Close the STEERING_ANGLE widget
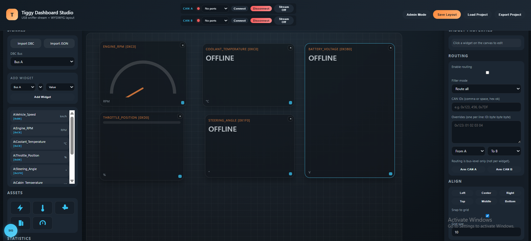Screen dimensions: 531x241 click(290, 119)
